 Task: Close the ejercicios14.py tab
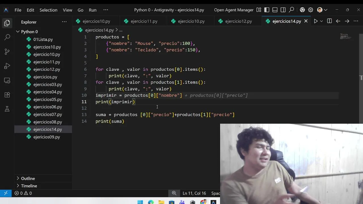tap(306, 21)
